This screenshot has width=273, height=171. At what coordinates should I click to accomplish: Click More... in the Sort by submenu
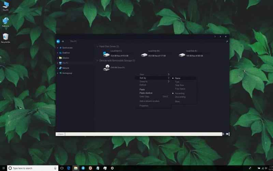point(184,101)
